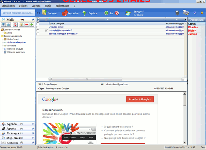The height and width of the screenshot is (150, 206).
Task: Click the red sync arrows folder button
Action: click(15, 24)
